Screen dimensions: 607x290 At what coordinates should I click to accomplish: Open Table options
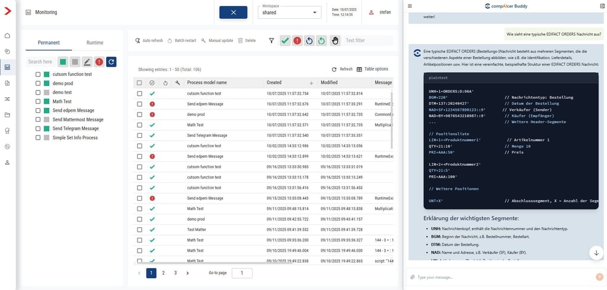[372, 69]
